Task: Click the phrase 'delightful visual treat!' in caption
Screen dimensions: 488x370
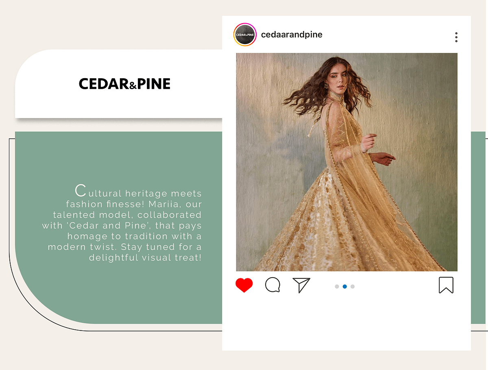Action: tap(145, 258)
